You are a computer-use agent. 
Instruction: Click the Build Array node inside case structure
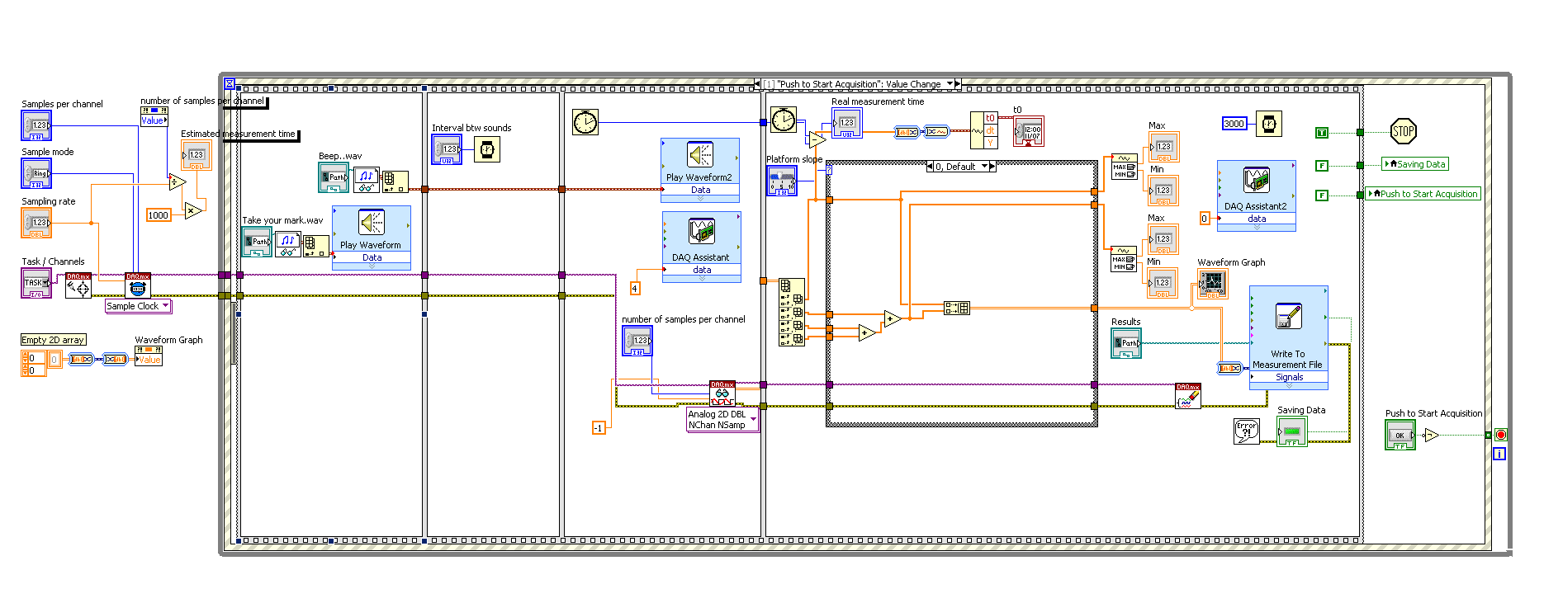click(x=957, y=308)
